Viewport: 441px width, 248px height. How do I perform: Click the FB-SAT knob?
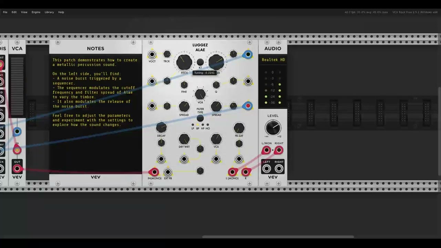point(239,128)
